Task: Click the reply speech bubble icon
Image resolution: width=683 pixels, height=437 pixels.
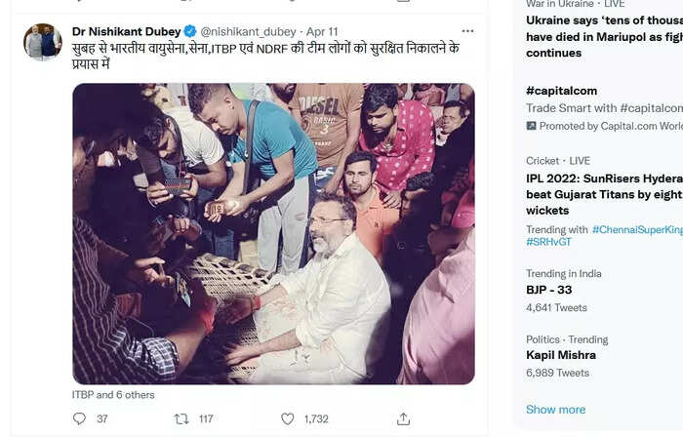Action: coord(79,418)
